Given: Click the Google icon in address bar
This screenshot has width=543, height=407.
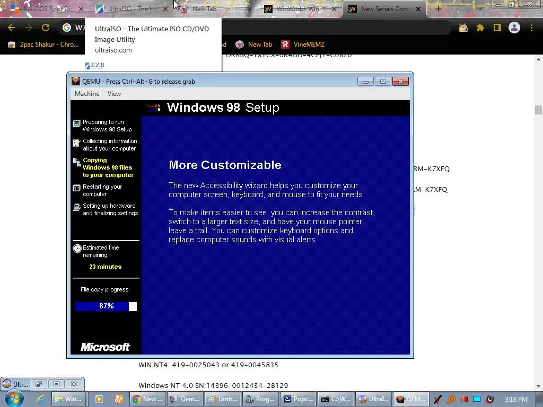Looking at the screenshot, I should pos(66,28).
